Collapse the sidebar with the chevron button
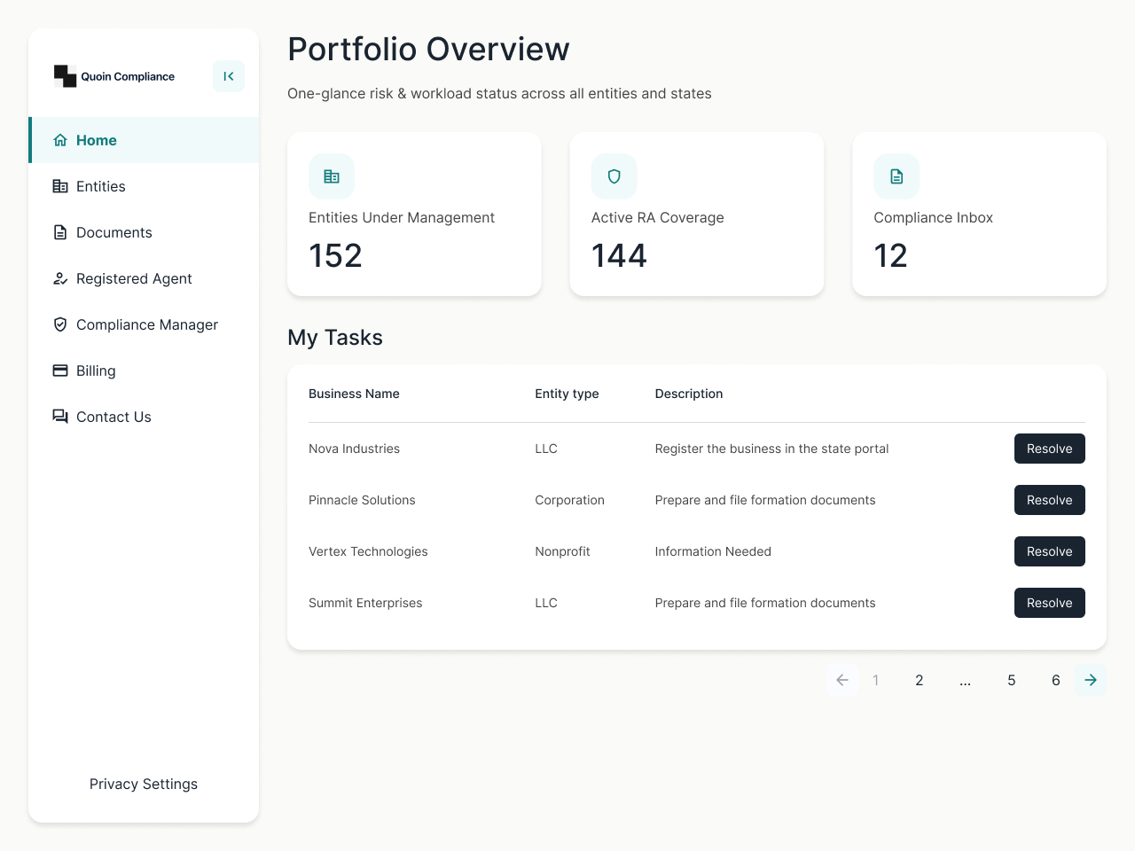This screenshot has height=851, width=1135. coord(228,76)
